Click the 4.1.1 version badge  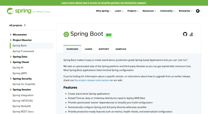(109, 35)
